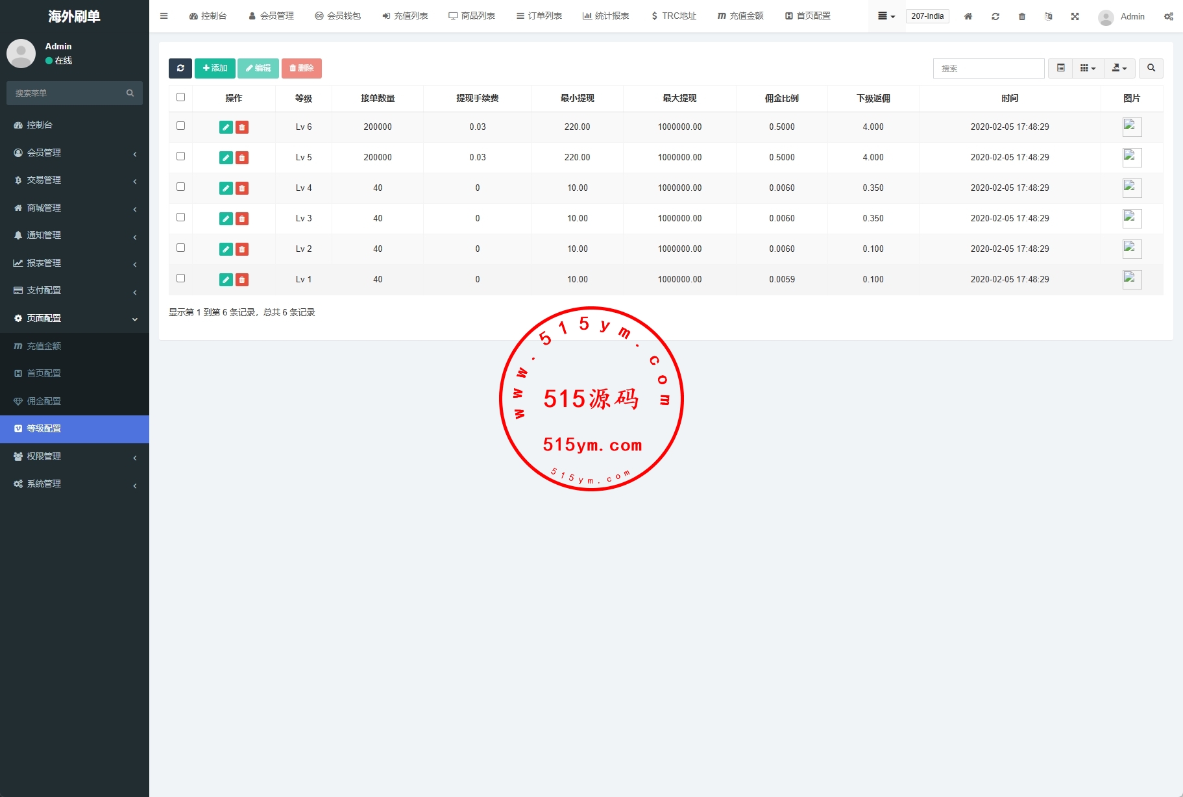Viewport: 1183px width, 797px height.
Task: Click the trash icon in top bar
Action: tap(1022, 16)
